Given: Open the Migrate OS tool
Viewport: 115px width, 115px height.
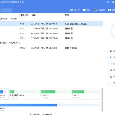Looking at the screenshot, I should tap(75, 10).
